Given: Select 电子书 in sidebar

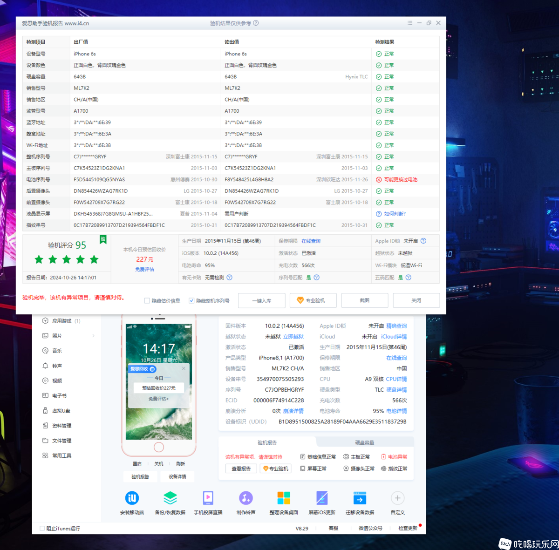Looking at the screenshot, I should pyautogui.click(x=59, y=395).
